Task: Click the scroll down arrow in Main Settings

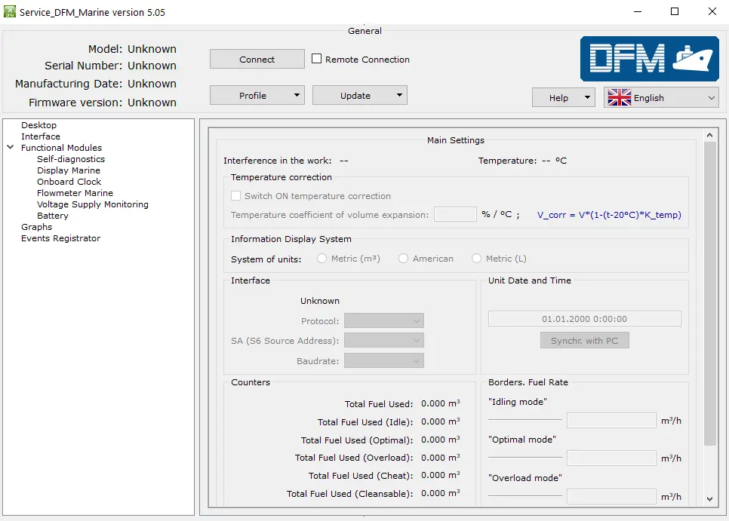Action: click(x=709, y=498)
